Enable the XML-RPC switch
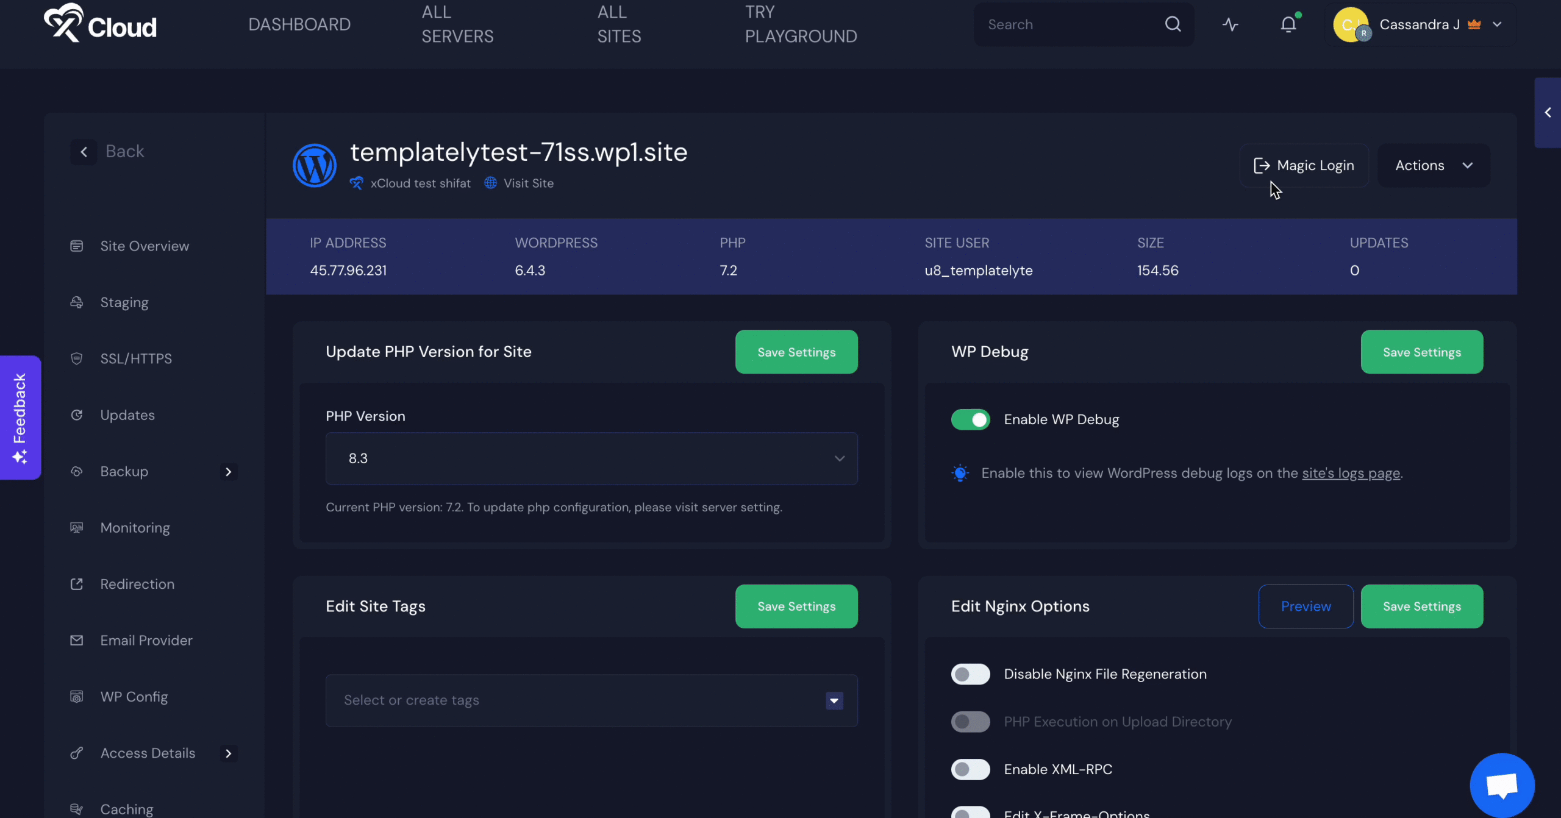 click(970, 769)
